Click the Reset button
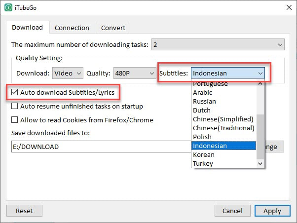Image resolution: width=297 pixels, height=223 pixels. pyautogui.click(x=24, y=211)
